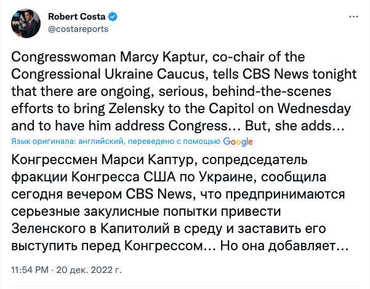Image resolution: width=370 pixels, height=289 pixels.
Task: Click "Зеленского" in the translated text
Action: point(52,229)
